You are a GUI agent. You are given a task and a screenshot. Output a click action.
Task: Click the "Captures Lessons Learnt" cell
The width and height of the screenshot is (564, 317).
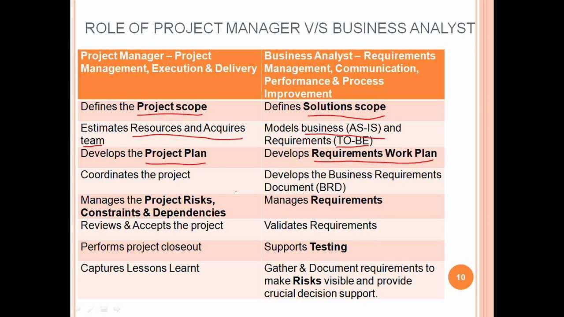[x=140, y=268]
